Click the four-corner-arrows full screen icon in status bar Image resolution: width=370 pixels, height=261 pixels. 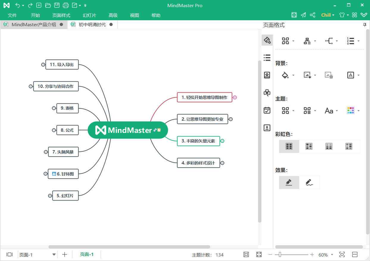(x=259, y=254)
